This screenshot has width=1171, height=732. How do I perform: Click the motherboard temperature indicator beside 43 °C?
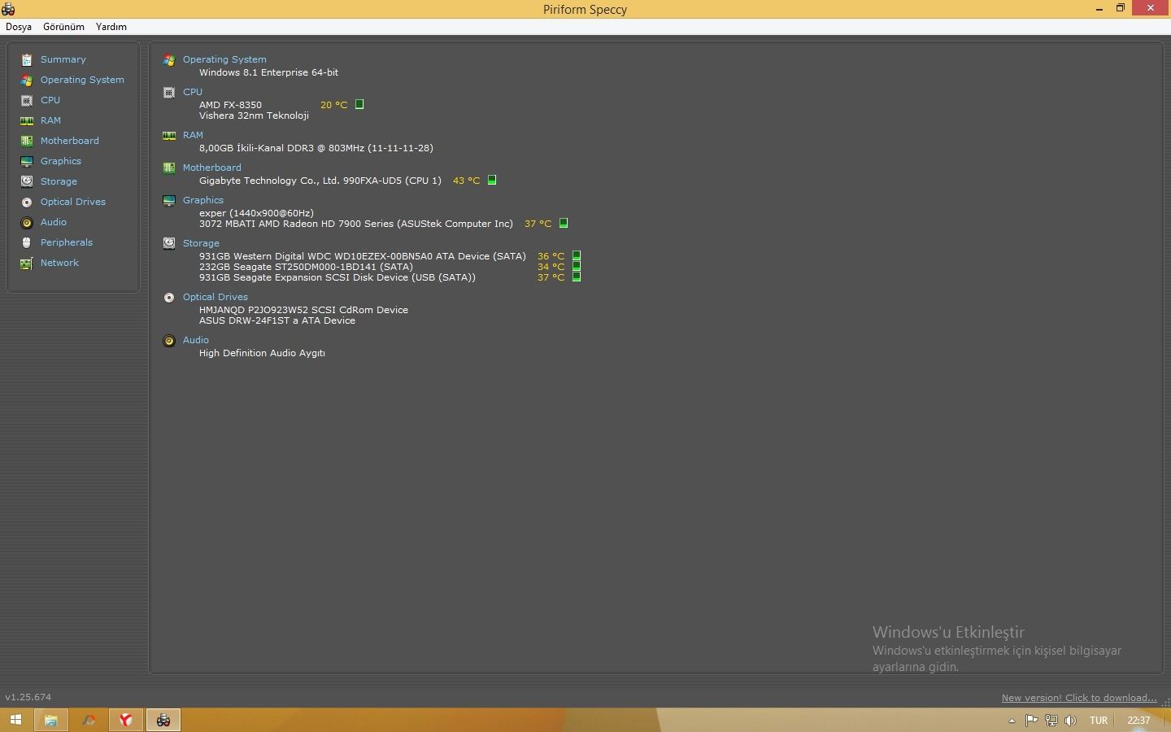pos(492,180)
